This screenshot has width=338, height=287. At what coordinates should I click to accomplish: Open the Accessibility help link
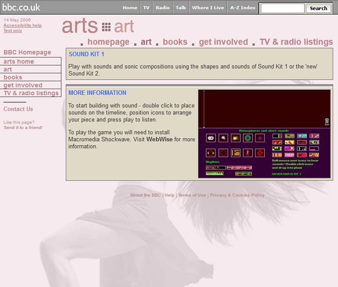(22, 25)
